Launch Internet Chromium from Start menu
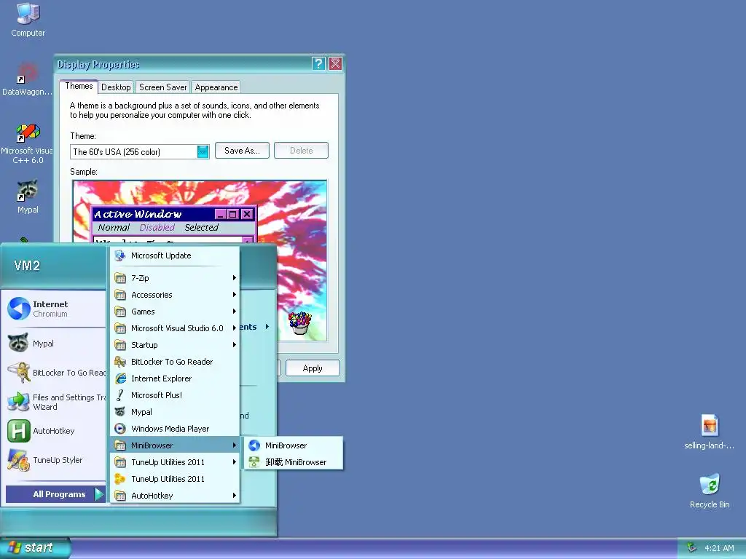The height and width of the screenshot is (559, 746). 55,309
